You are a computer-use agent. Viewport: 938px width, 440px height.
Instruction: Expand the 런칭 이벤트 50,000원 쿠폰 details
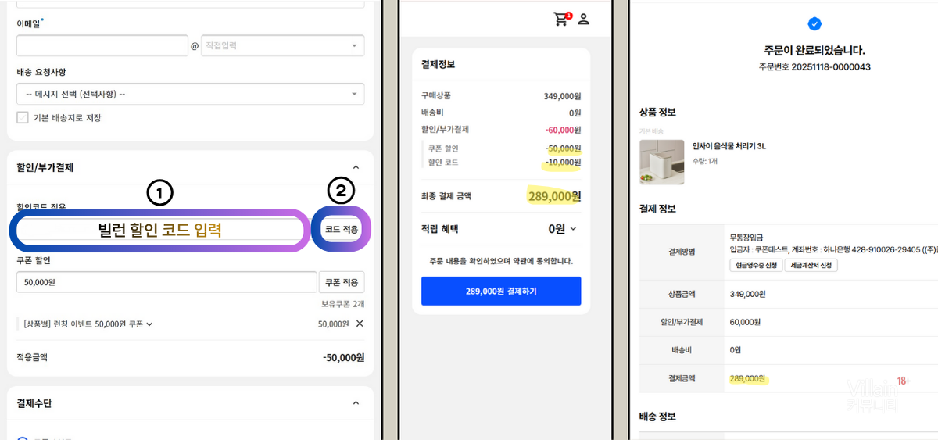pyautogui.click(x=149, y=324)
